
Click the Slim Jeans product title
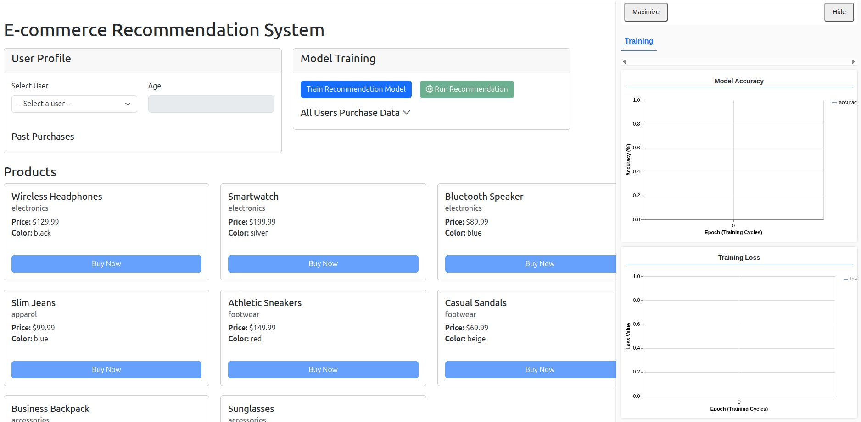(34, 303)
